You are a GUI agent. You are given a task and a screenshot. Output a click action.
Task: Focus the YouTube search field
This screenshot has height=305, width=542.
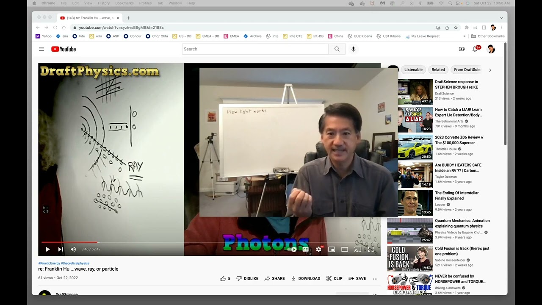coord(255,49)
